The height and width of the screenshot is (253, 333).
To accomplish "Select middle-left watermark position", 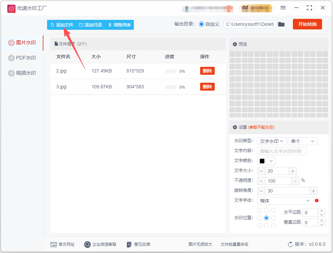I will [x=259, y=218].
